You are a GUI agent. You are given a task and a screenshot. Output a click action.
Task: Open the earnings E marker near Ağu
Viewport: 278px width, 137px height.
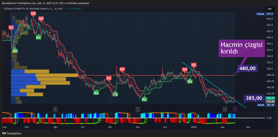click(56, 109)
